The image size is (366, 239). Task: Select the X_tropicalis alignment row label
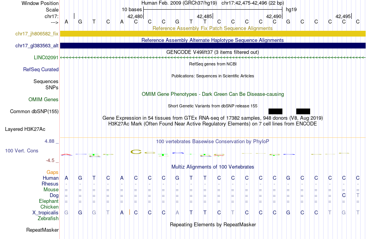(x=45, y=213)
